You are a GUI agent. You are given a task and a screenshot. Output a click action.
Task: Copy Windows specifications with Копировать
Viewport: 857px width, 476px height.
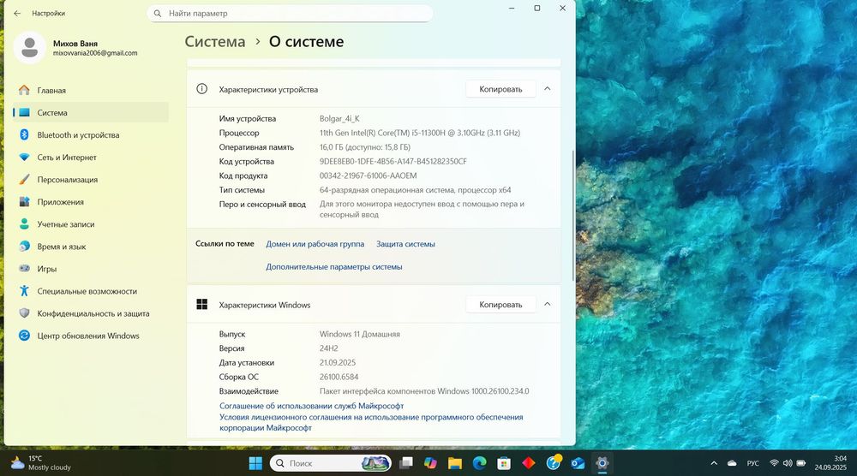[x=500, y=305]
